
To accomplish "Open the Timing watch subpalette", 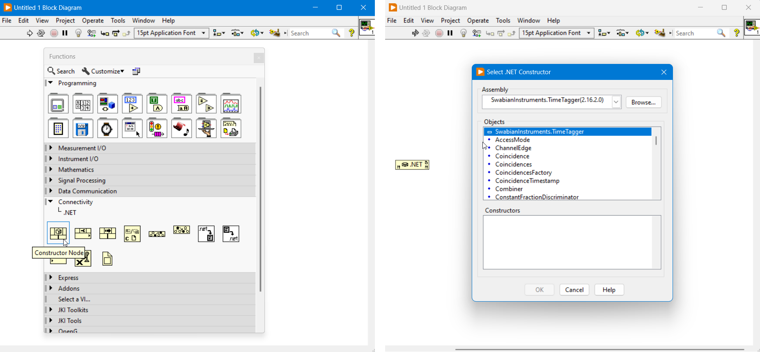I will point(108,129).
